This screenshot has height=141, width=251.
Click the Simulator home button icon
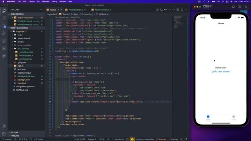point(233,7)
